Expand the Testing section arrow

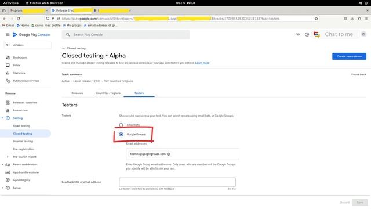2,118
